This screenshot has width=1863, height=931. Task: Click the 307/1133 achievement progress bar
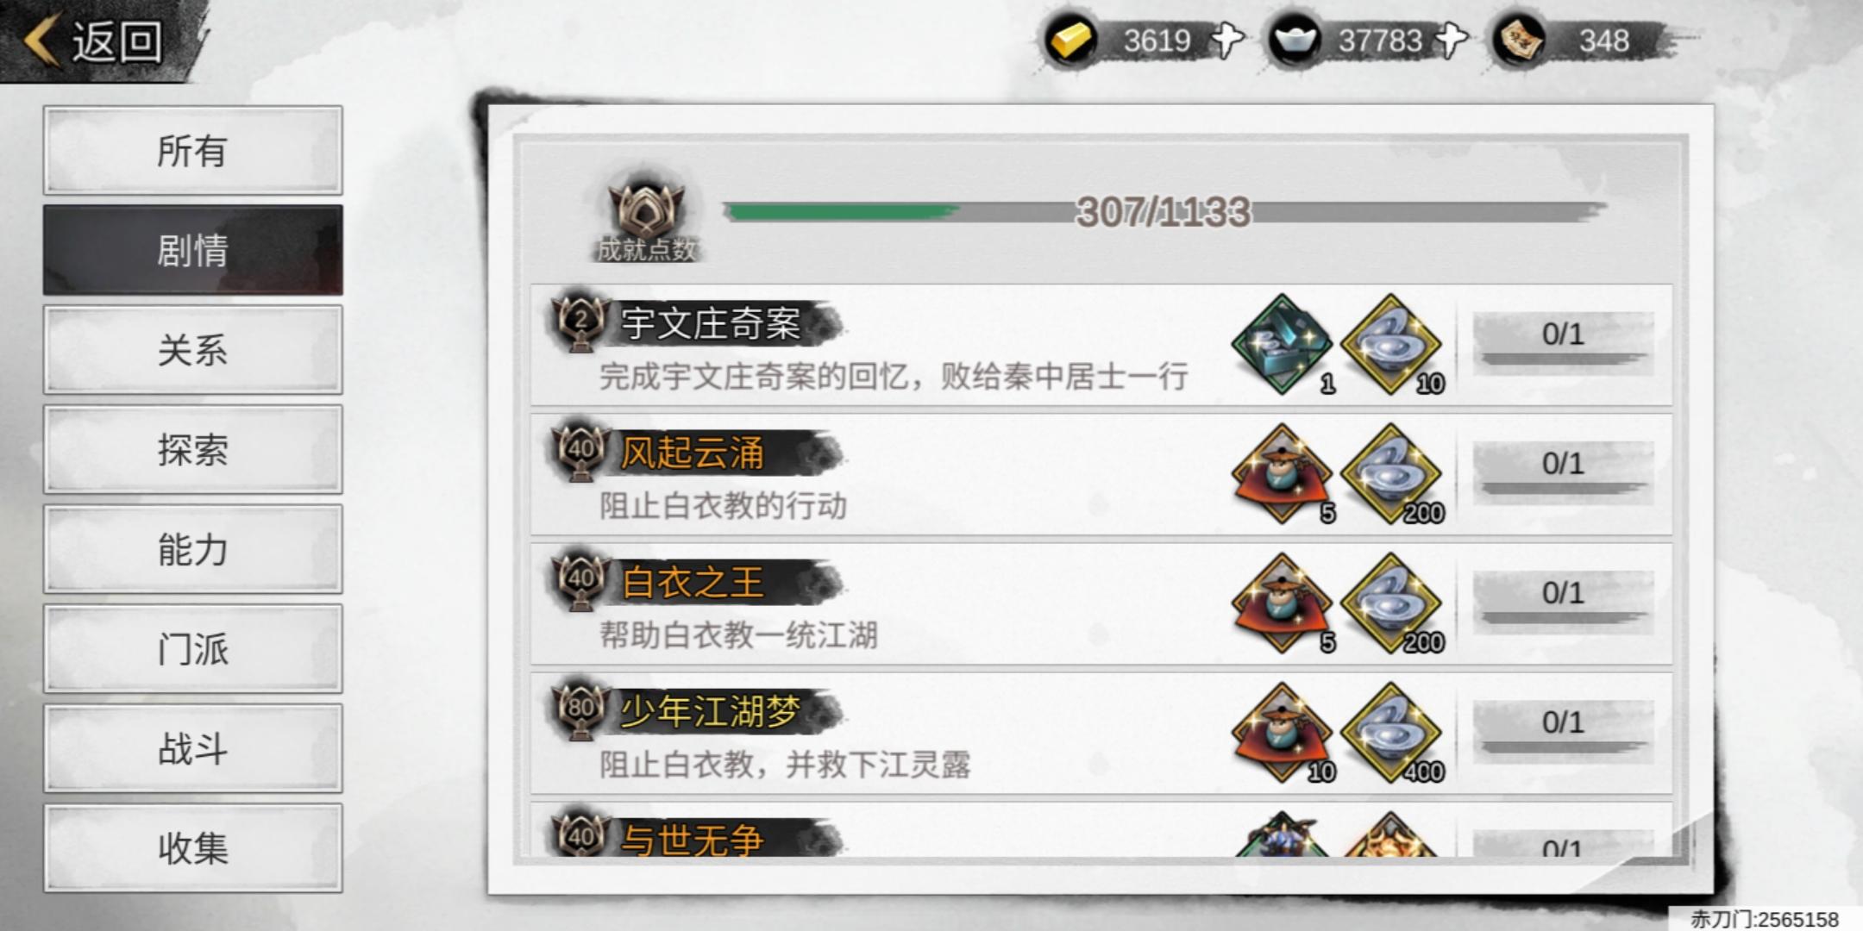(1163, 211)
